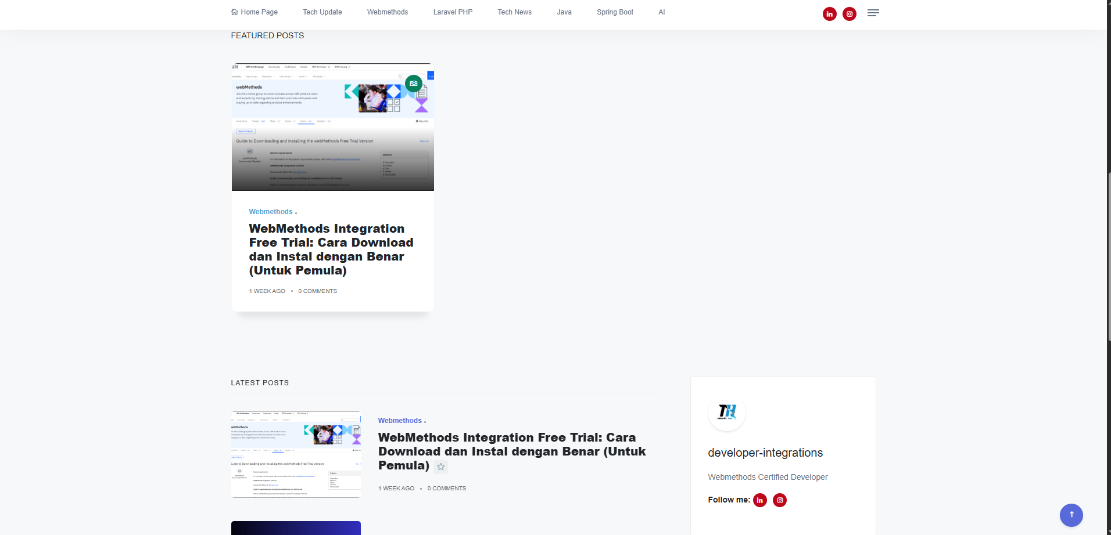Viewport: 1111px width, 535px height.
Task: Click the developer-integrations author name
Action: (765, 453)
